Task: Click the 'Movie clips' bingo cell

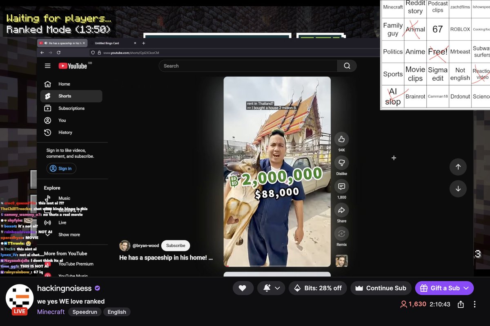Action: pyautogui.click(x=415, y=74)
